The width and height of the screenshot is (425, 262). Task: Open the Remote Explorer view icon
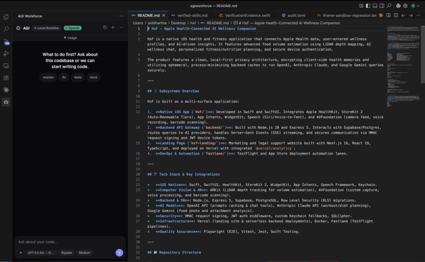click(6, 66)
